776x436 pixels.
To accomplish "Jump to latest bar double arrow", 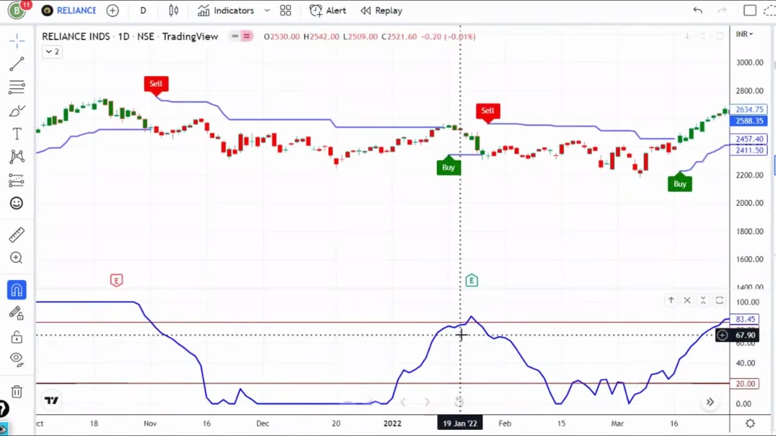I will 710,402.
